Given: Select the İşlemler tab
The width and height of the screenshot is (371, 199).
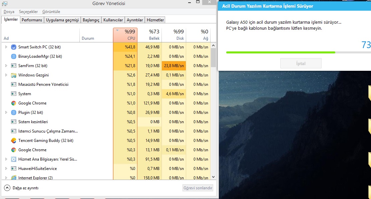Looking at the screenshot, I should (11, 20).
